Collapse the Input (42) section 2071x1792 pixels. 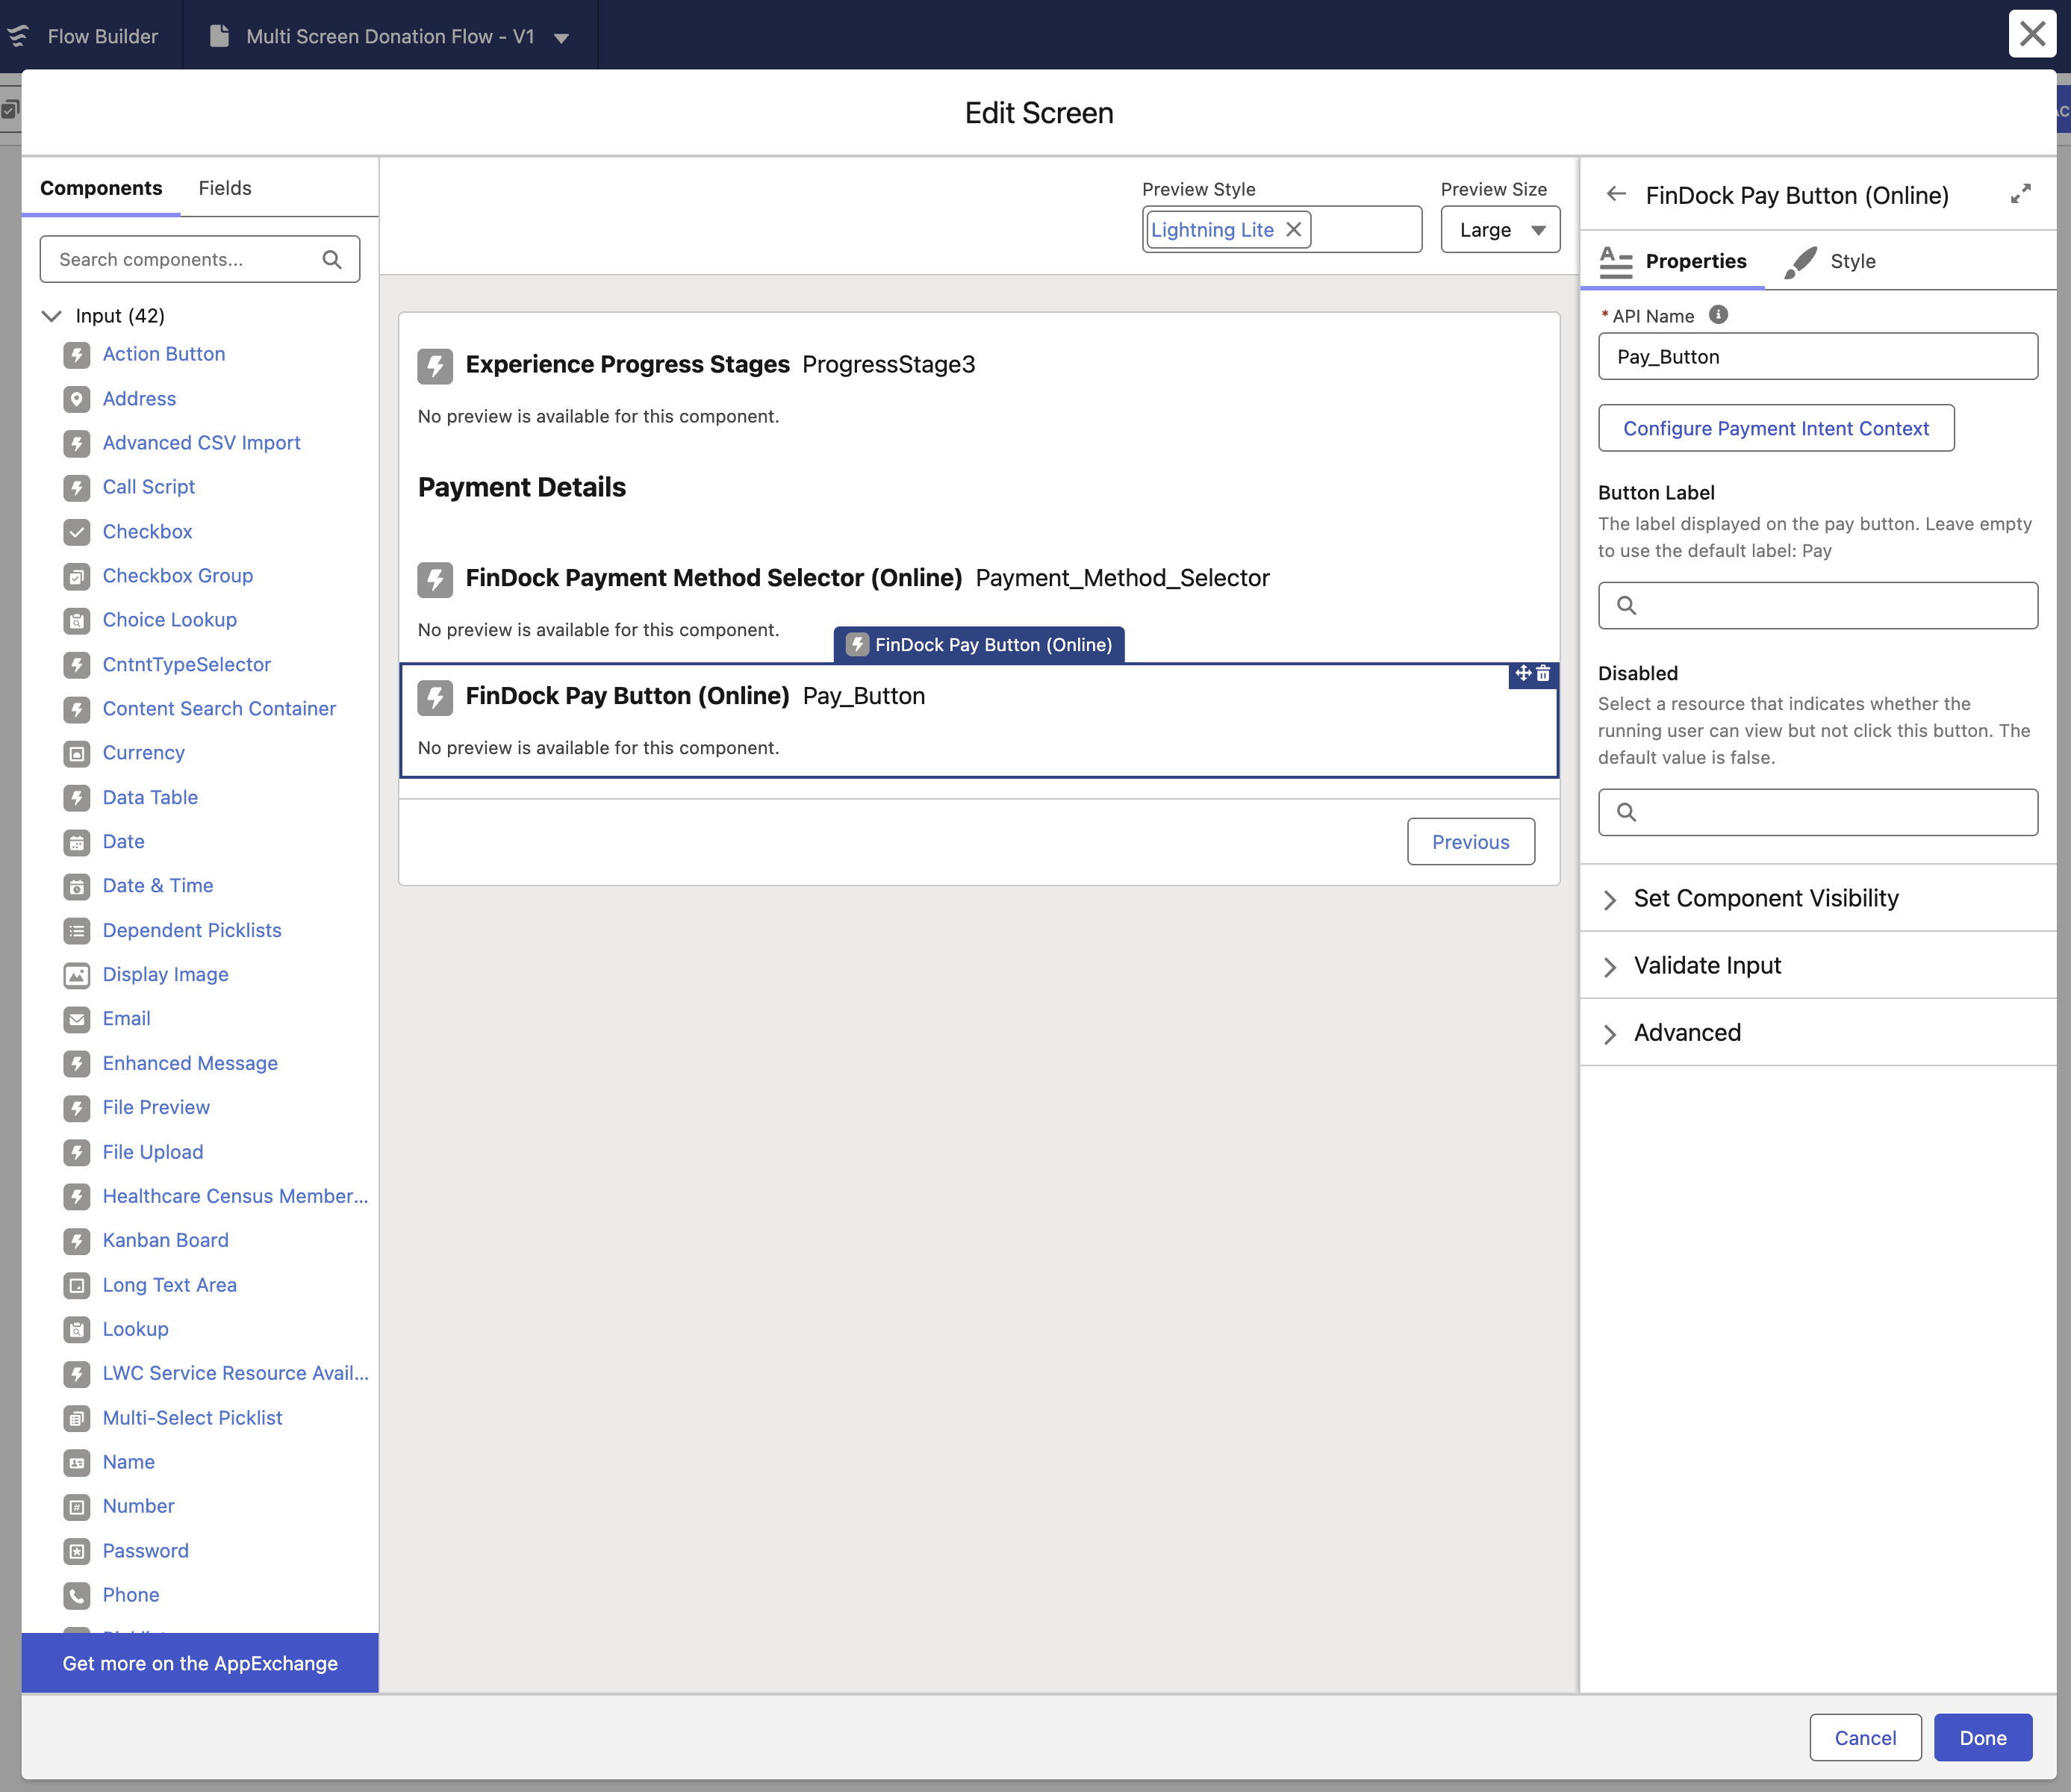click(x=52, y=316)
